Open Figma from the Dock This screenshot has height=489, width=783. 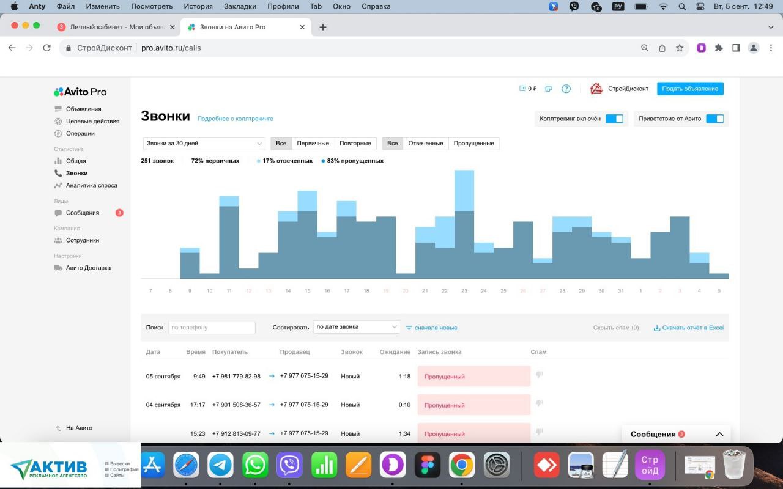pyautogui.click(x=427, y=465)
